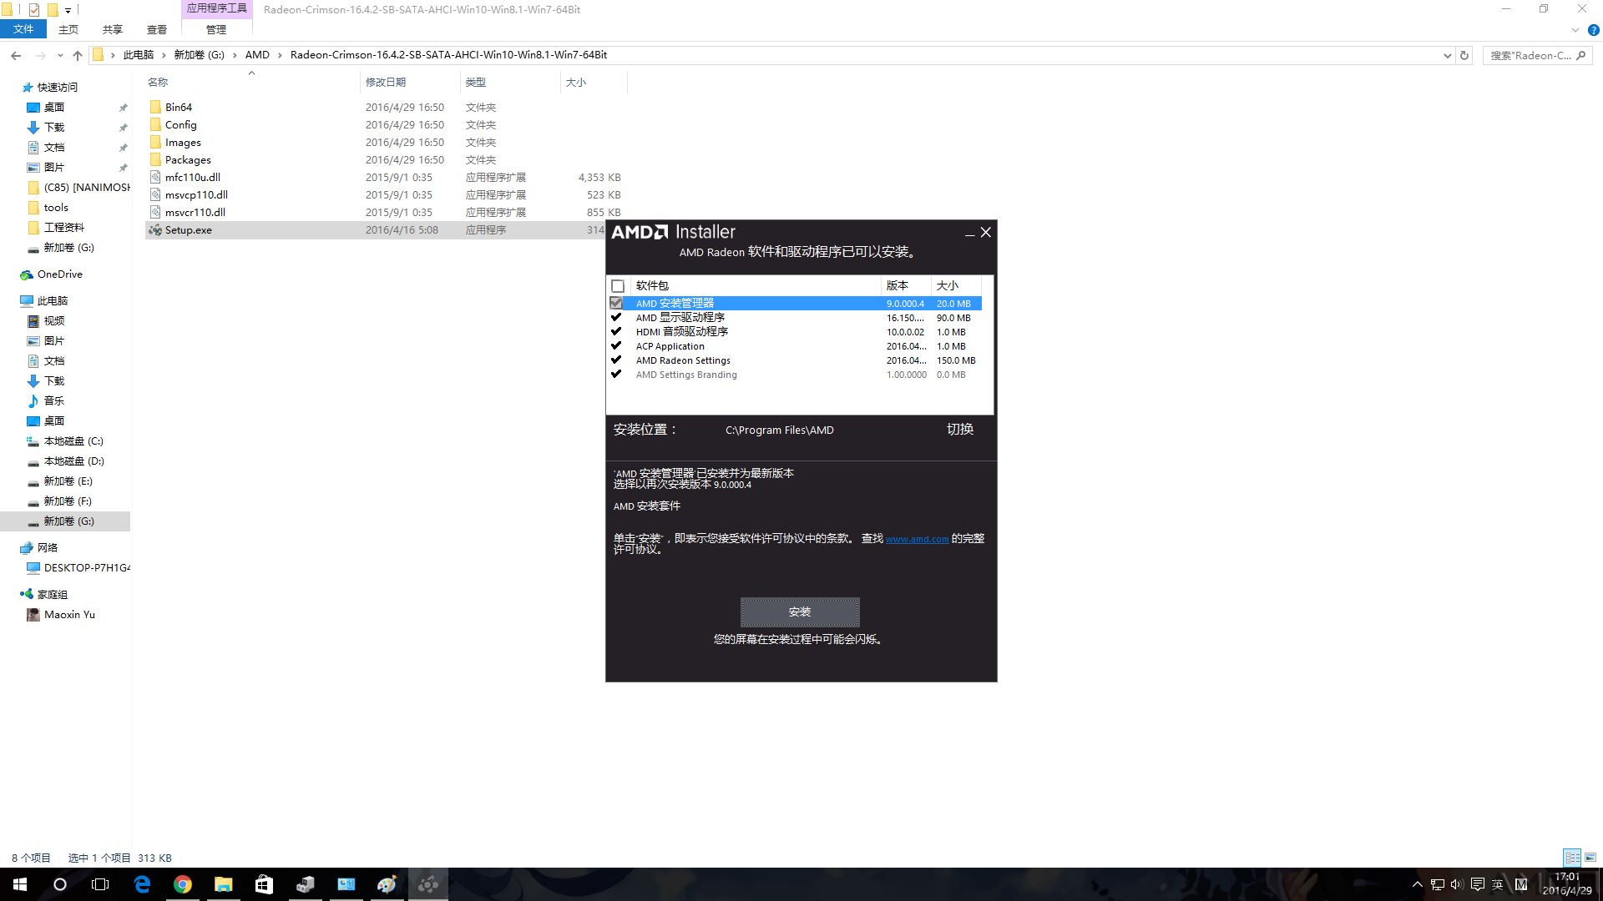Select the mfc110u.dll file
1603x901 pixels.
[x=193, y=177]
